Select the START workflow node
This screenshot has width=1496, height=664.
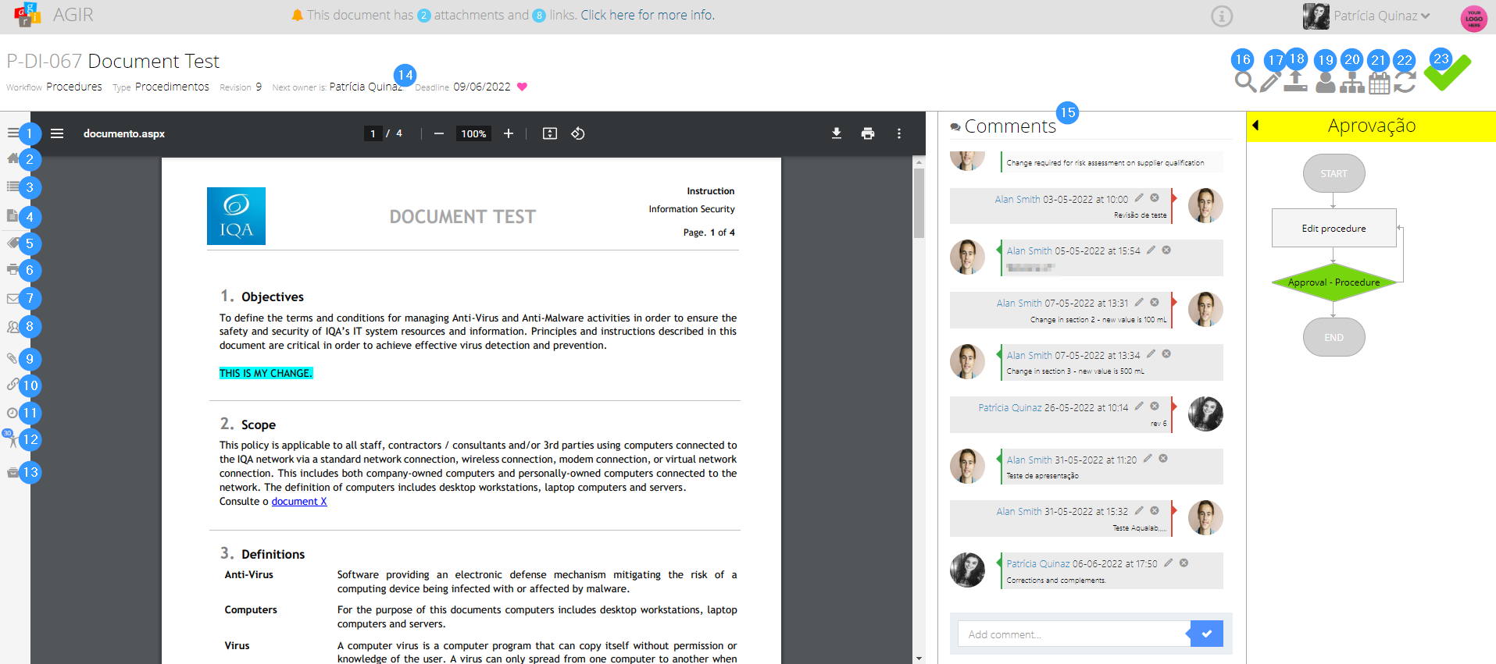pyautogui.click(x=1334, y=173)
